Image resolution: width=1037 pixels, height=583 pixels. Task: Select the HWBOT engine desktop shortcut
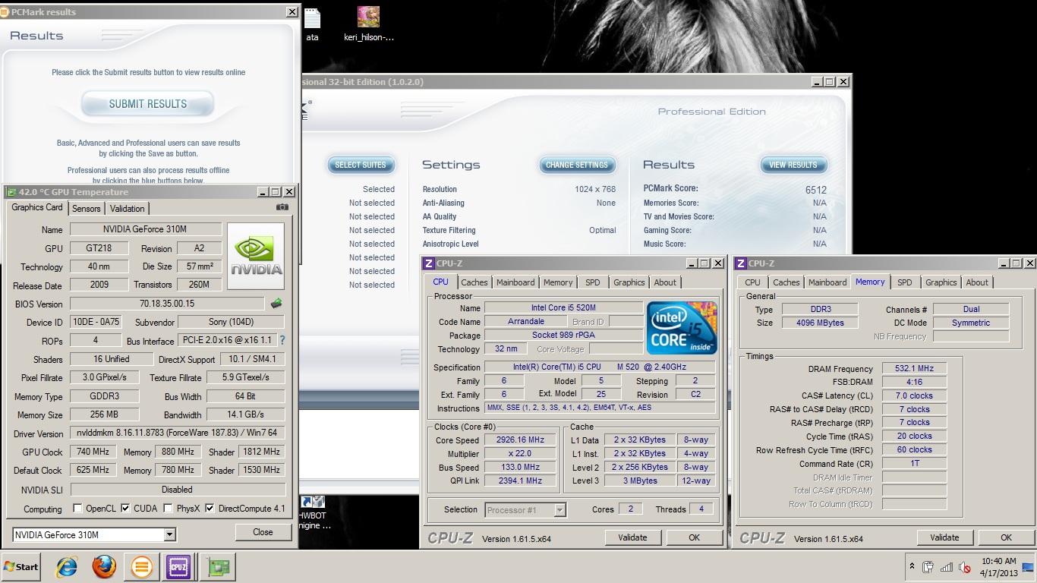[x=313, y=513]
